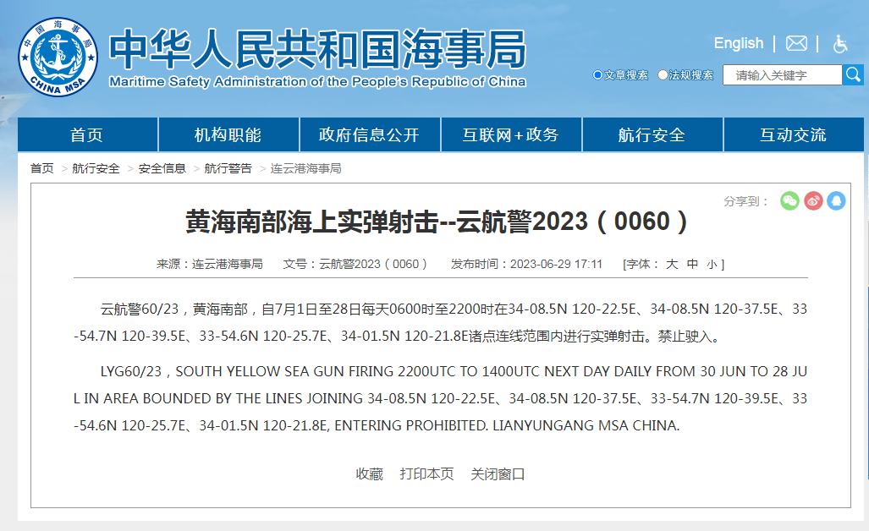Viewport: 869px width, 531px height.
Task: Open the 航行安全 navigation tab
Action: (652, 134)
